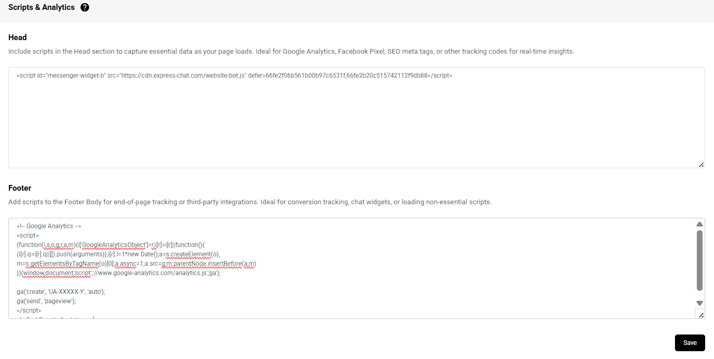Image resolution: width=714 pixels, height=359 pixels.
Task: Click the line containing google-analytics.com/analytics.js
Action: click(x=119, y=273)
